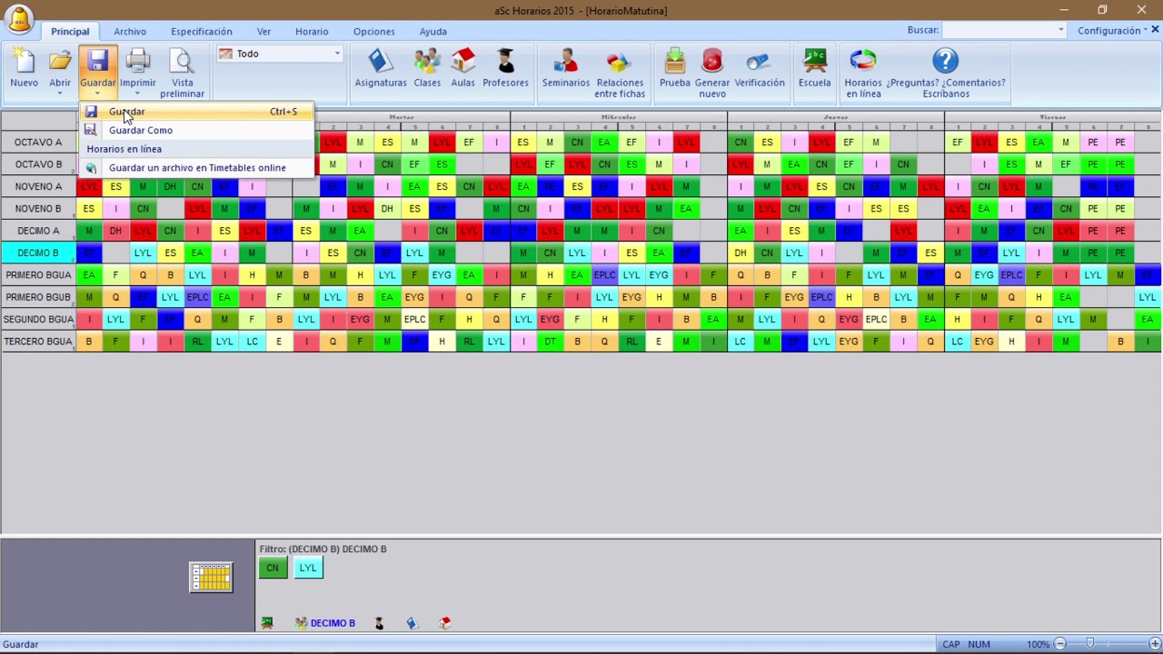Start Verificación check icon

760,62
